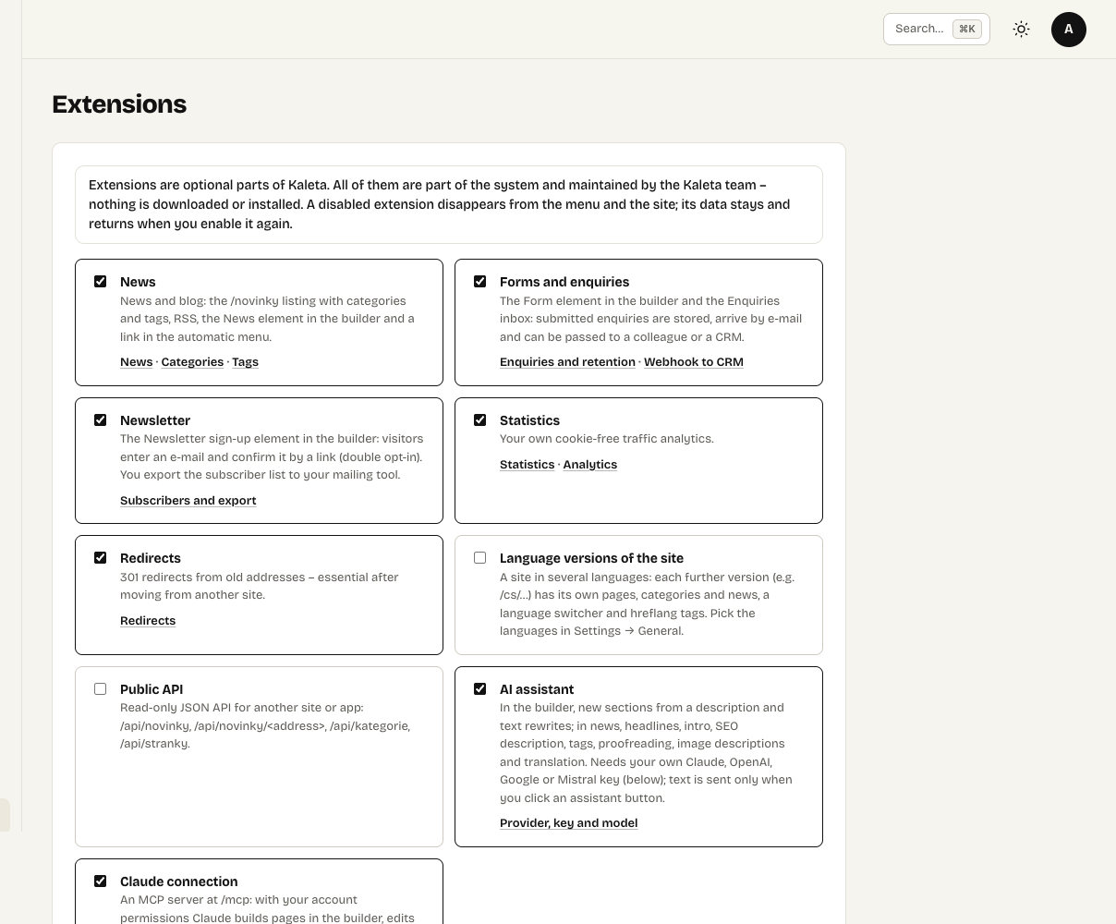
Task: Click the extensions intro description box
Action: coord(449,204)
